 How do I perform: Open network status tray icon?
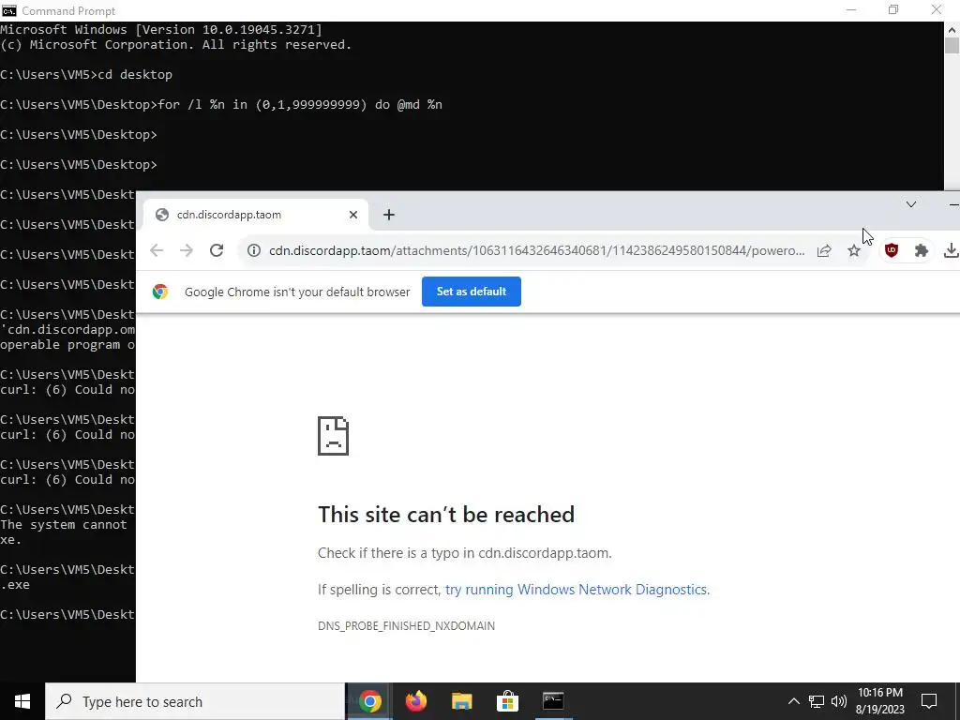coord(817,701)
